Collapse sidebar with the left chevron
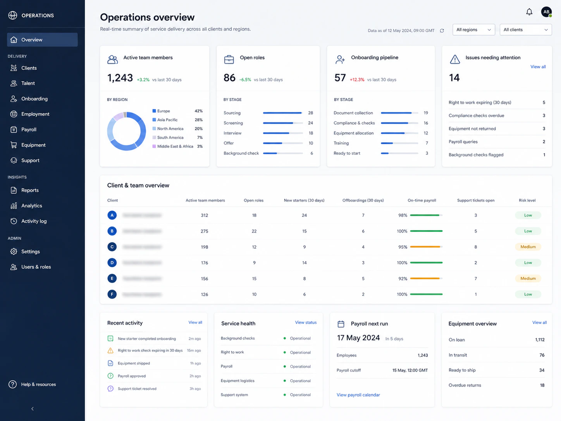The width and height of the screenshot is (561, 421). click(x=33, y=409)
